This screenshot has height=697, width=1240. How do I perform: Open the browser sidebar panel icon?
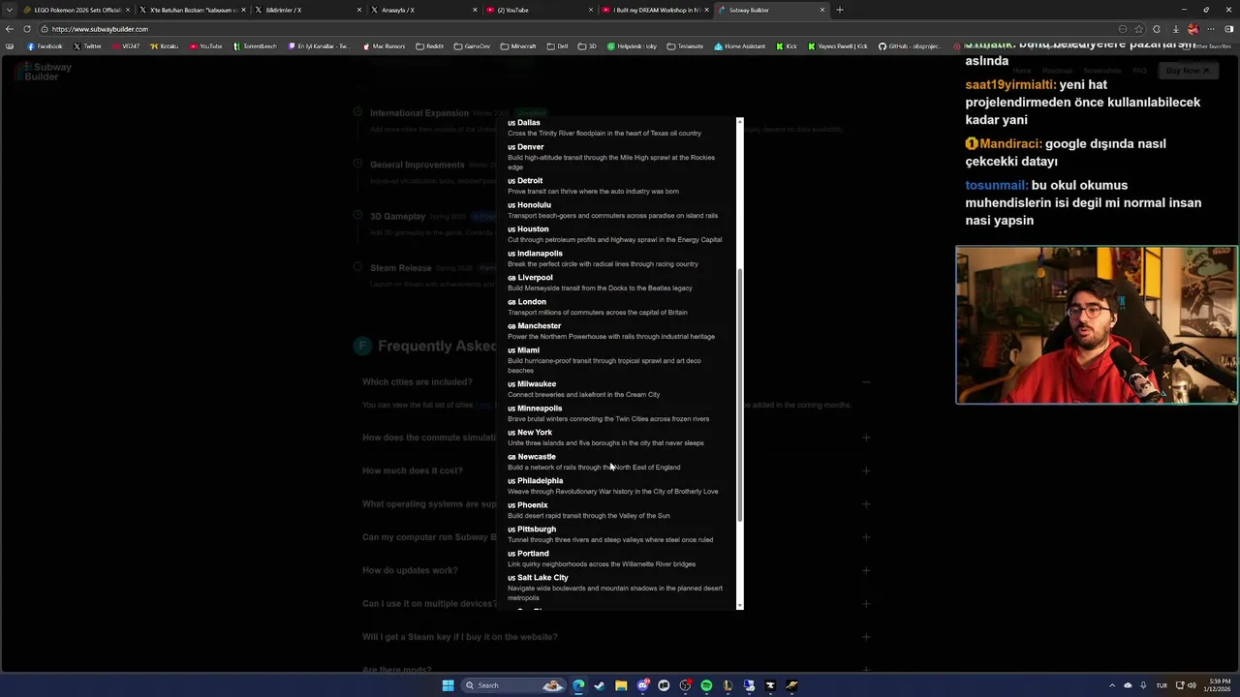tap(1229, 29)
